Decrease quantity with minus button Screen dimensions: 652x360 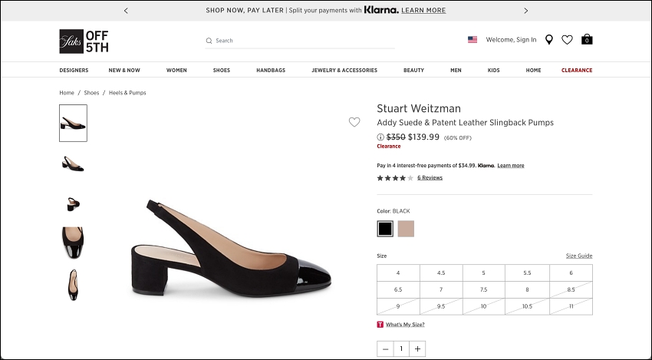pyautogui.click(x=386, y=348)
